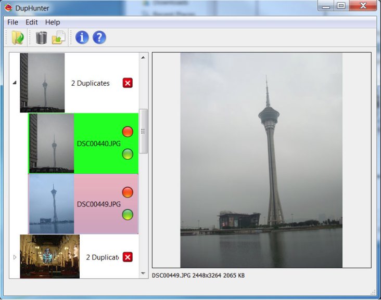Image resolution: width=381 pixels, height=300 pixels.
Task: Open the Help menu
Action: click(53, 22)
